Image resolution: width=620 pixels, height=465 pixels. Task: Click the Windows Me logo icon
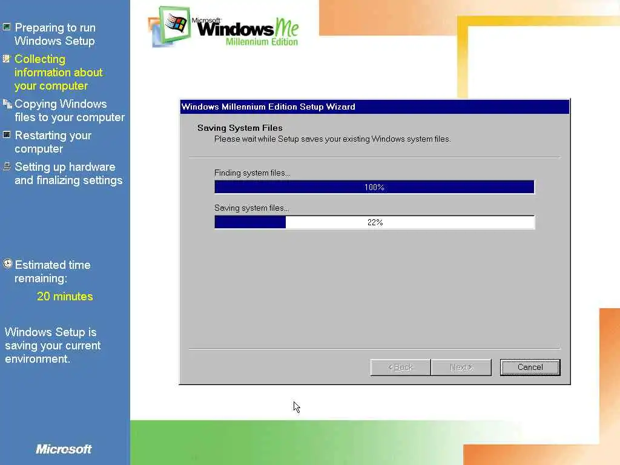[169, 27]
